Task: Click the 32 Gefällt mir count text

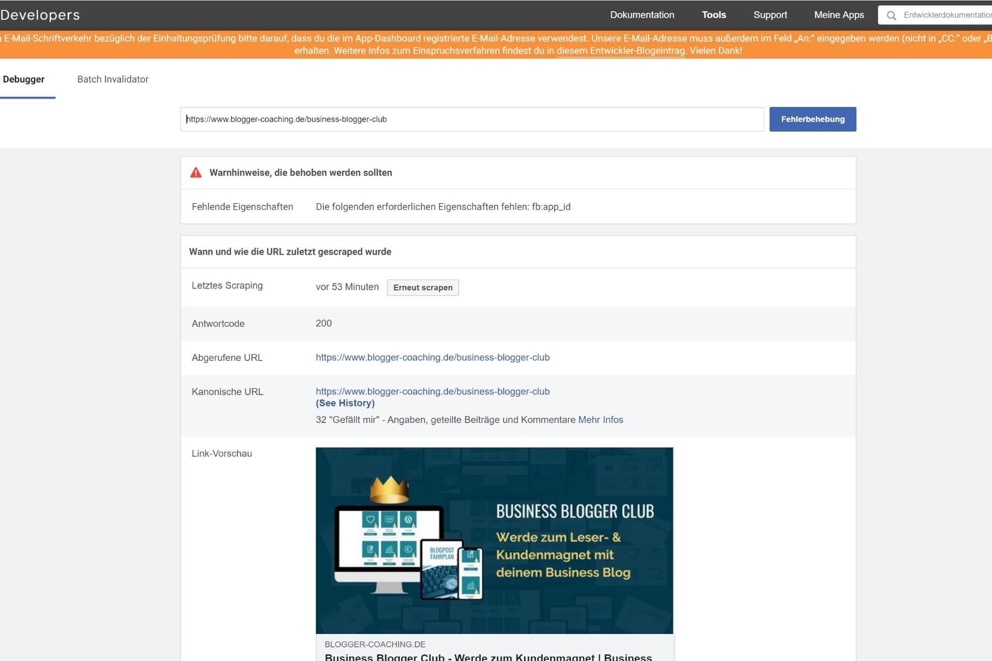Action: point(445,420)
